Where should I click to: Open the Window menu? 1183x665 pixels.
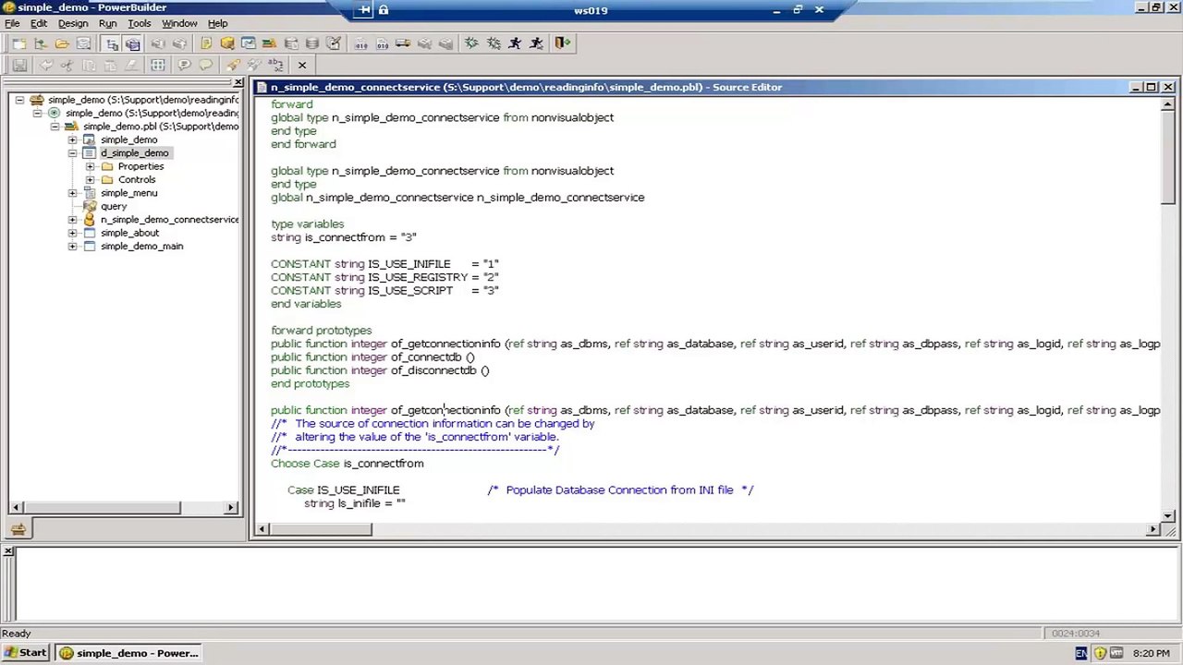click(x=179, y=23)
